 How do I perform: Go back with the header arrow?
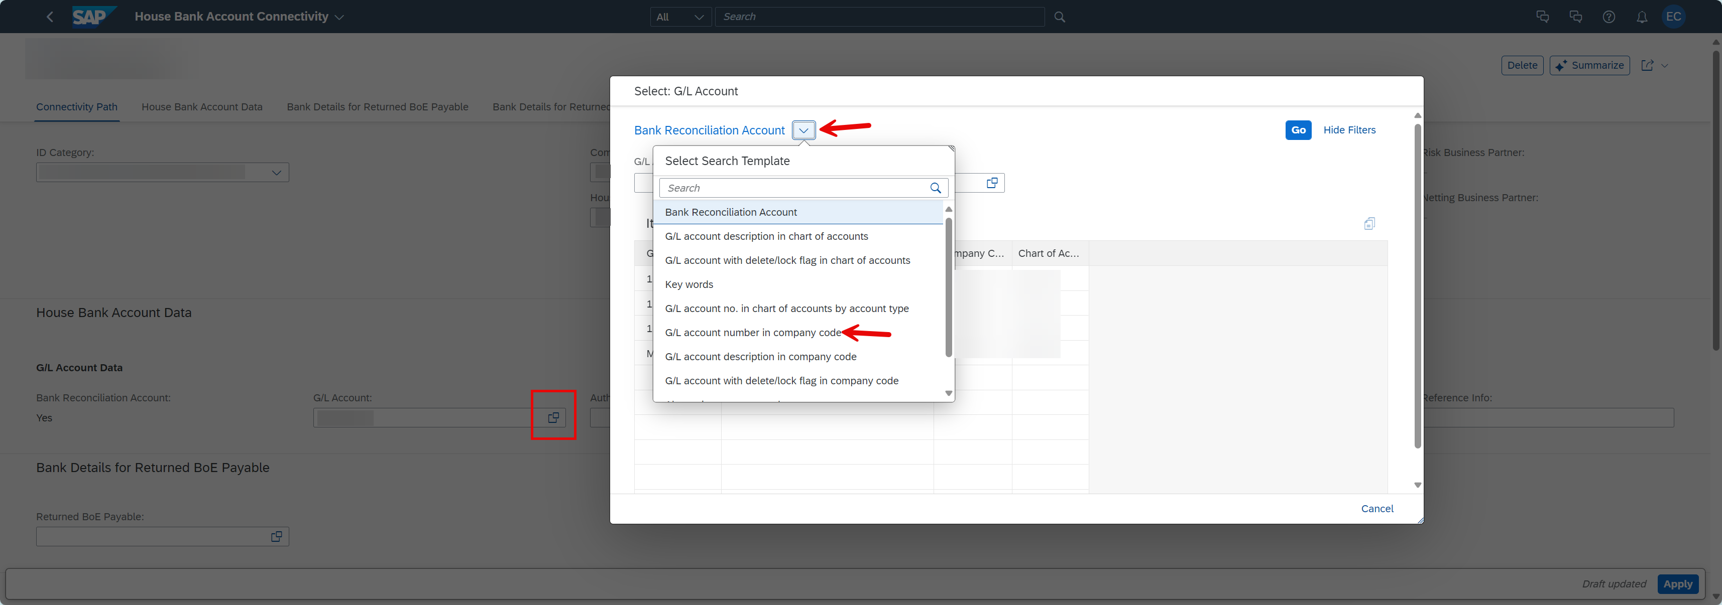pyautogui.click(x=50, y=17)
